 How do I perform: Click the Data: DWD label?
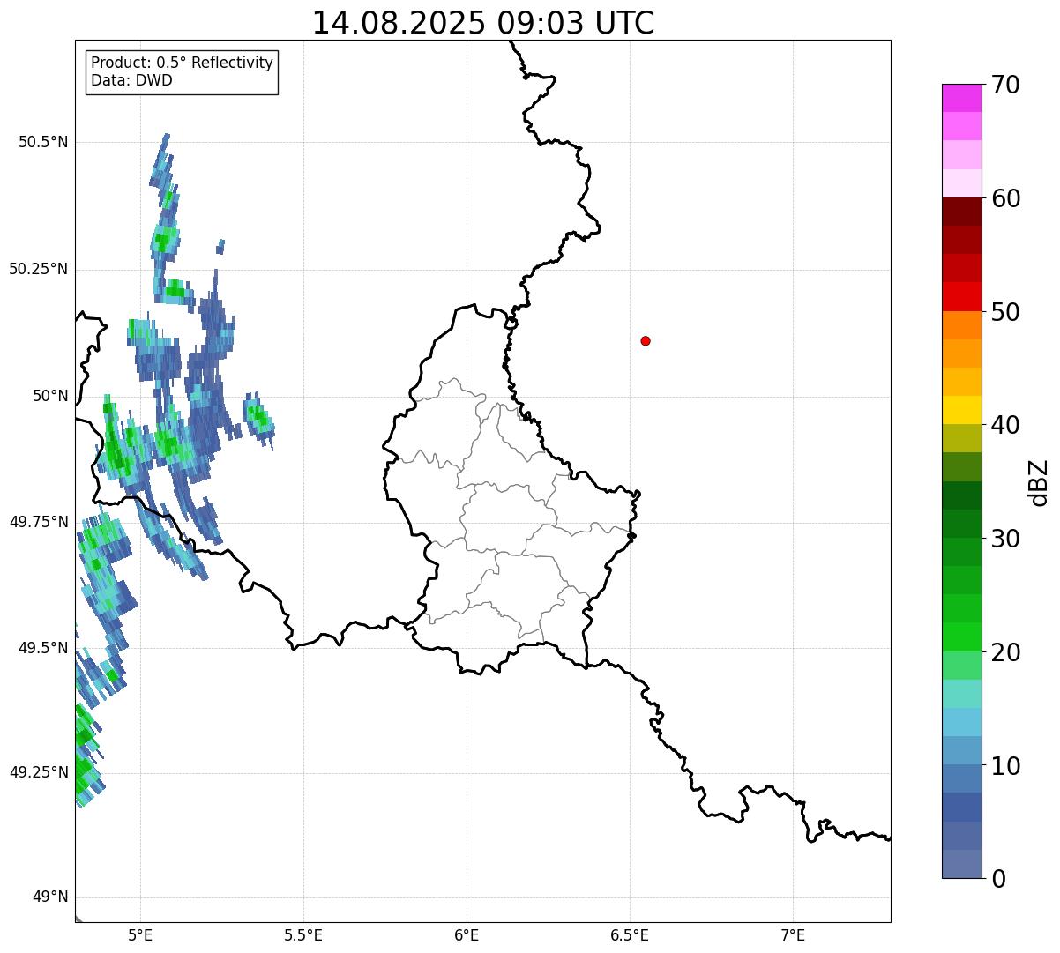[x=131, y=80]
